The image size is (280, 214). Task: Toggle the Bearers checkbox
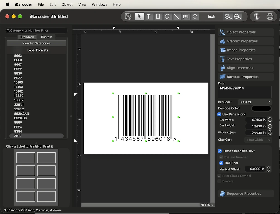(x=219, y=181)
